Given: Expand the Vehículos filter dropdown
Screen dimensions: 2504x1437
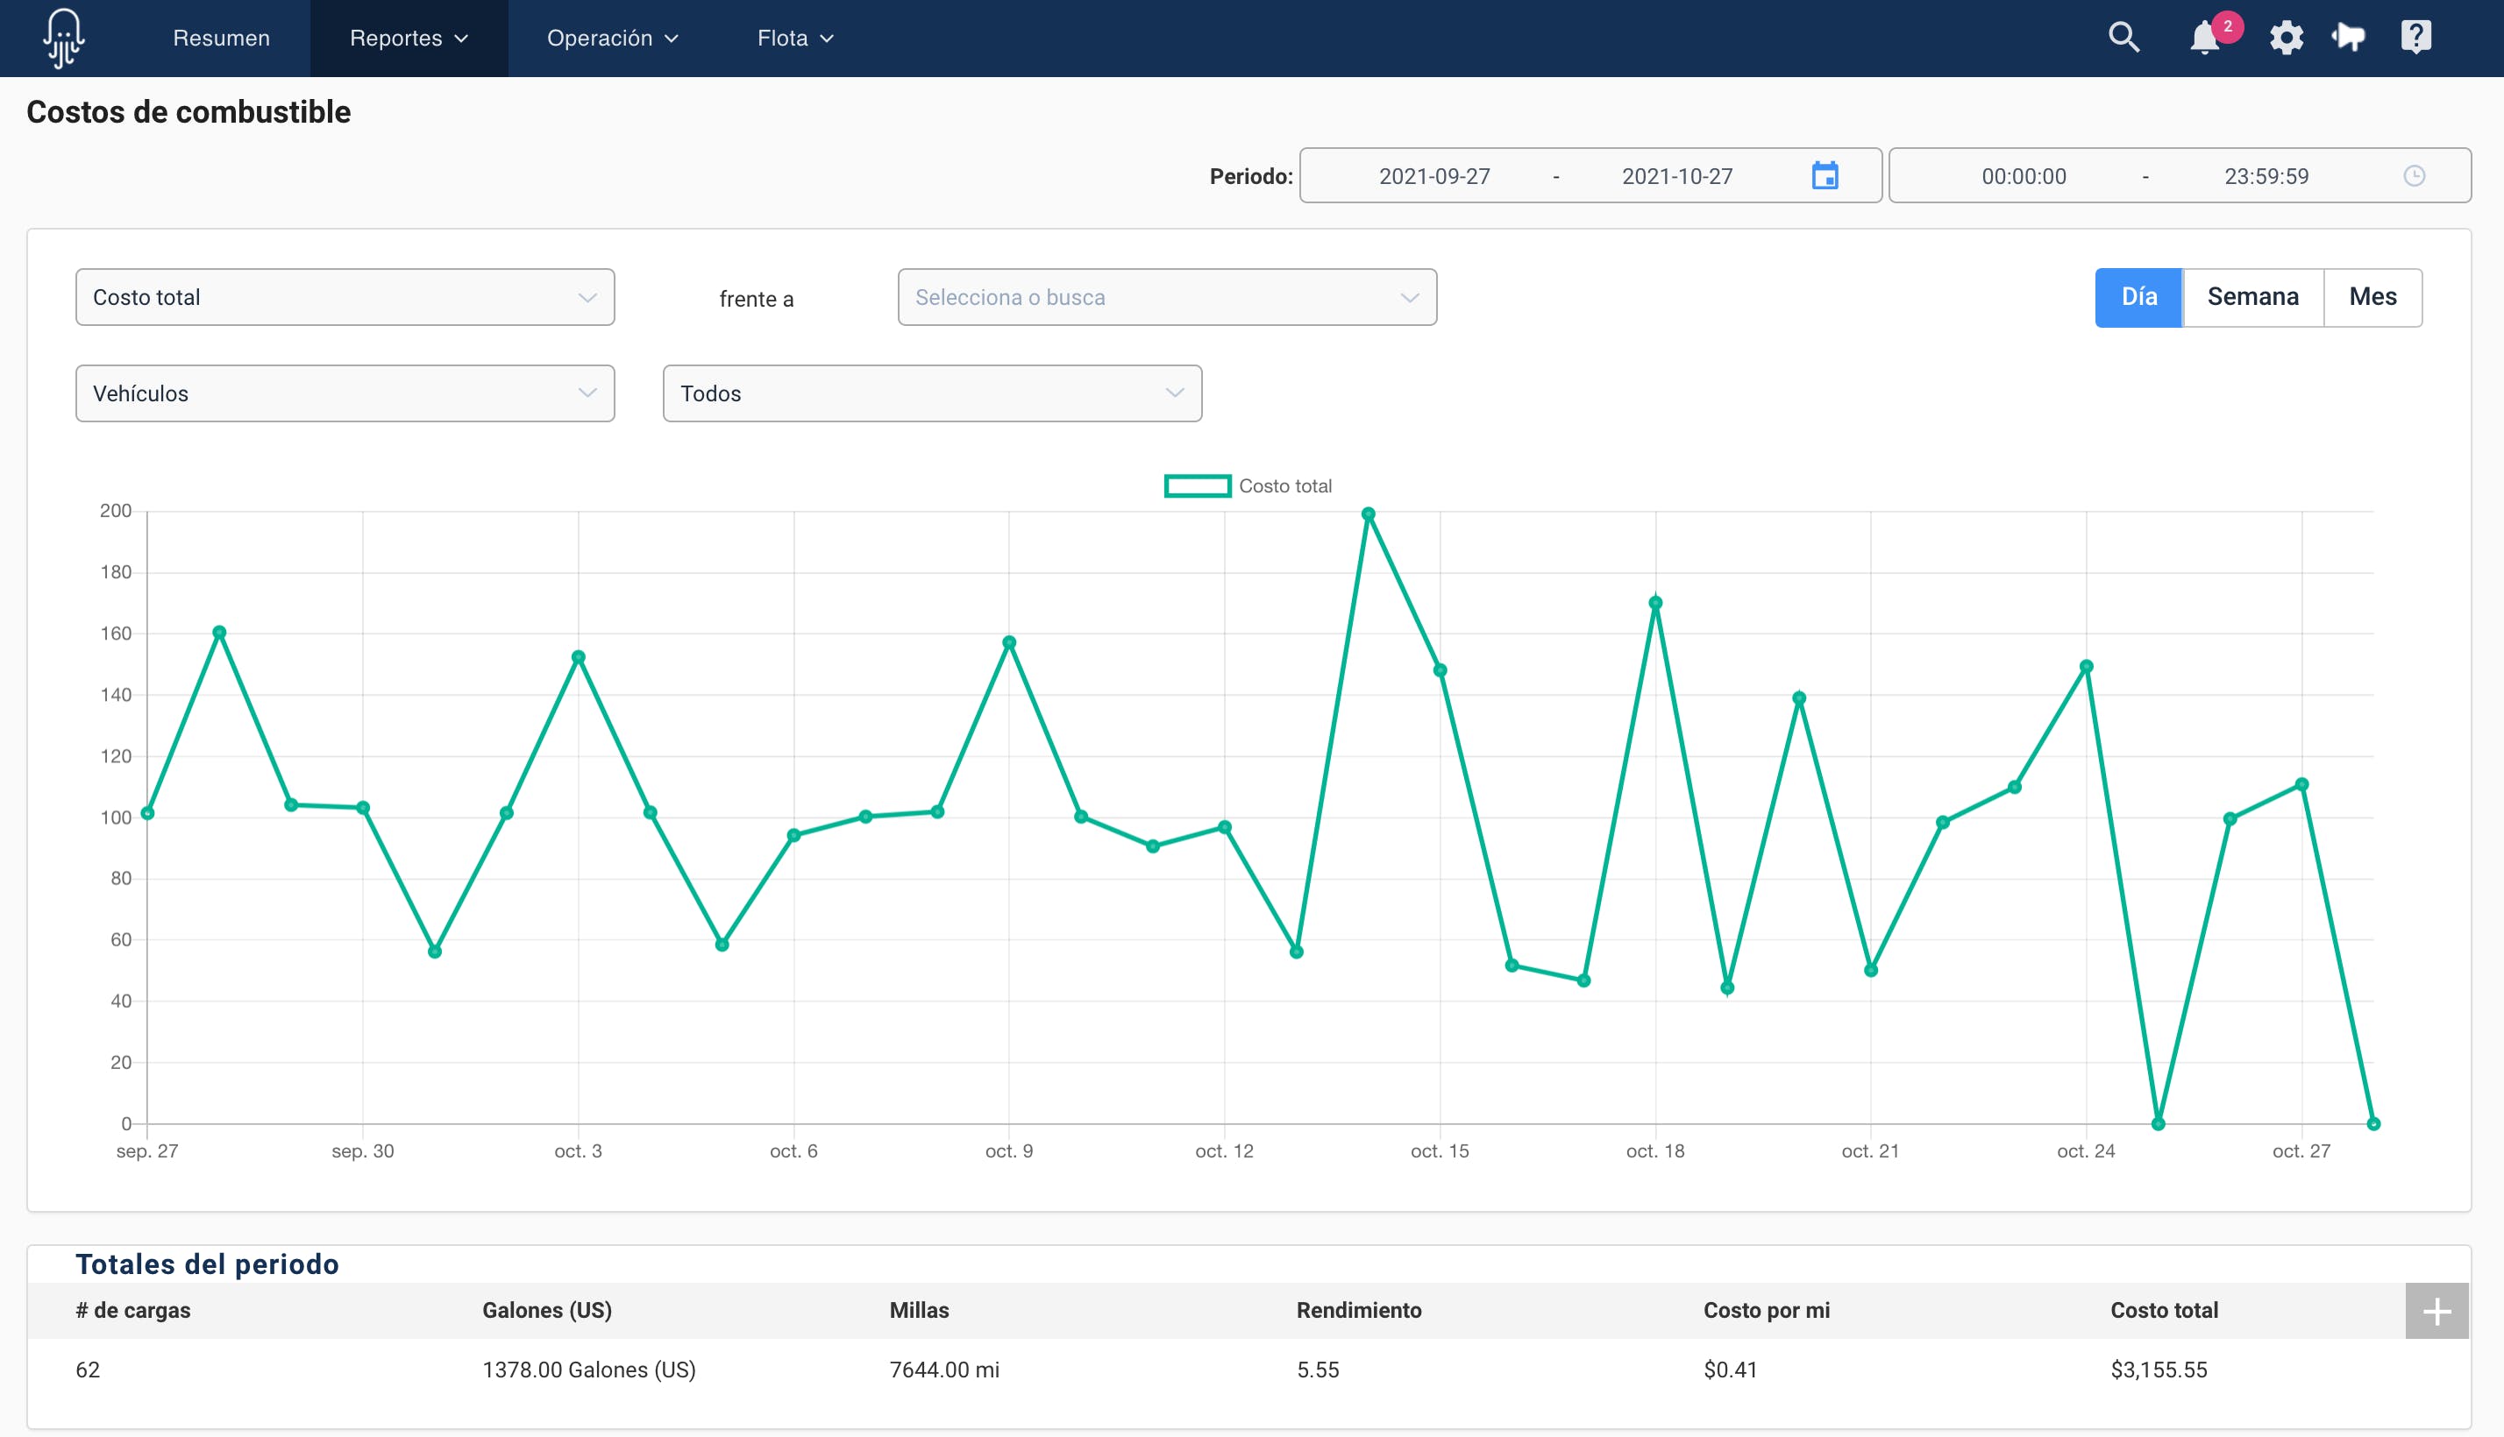Looking at the screenshot, I should [345, 393].
